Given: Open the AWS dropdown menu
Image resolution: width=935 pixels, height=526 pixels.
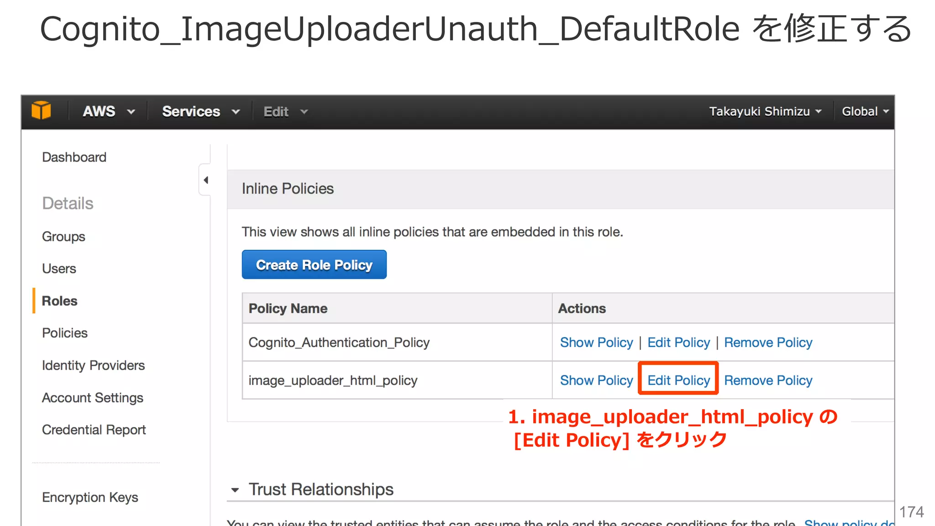Looking at the screenshot, I should pos(109,111).
